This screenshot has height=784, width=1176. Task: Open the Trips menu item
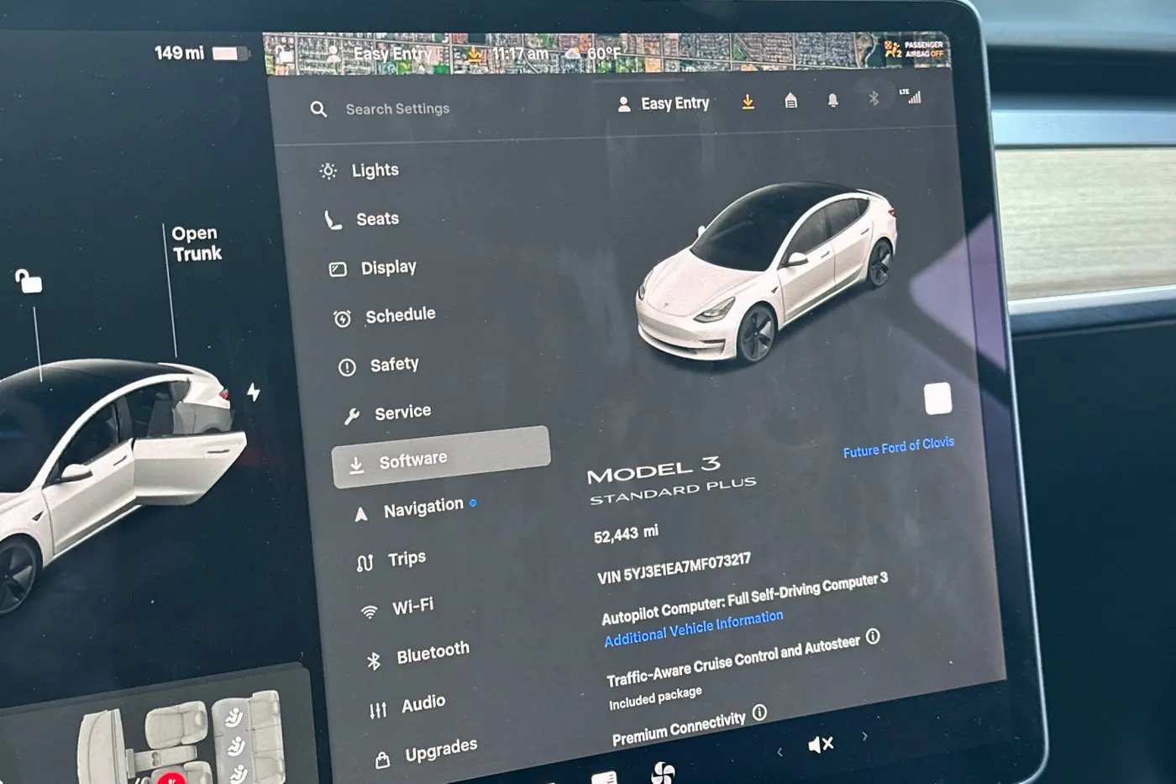(391, 560)
